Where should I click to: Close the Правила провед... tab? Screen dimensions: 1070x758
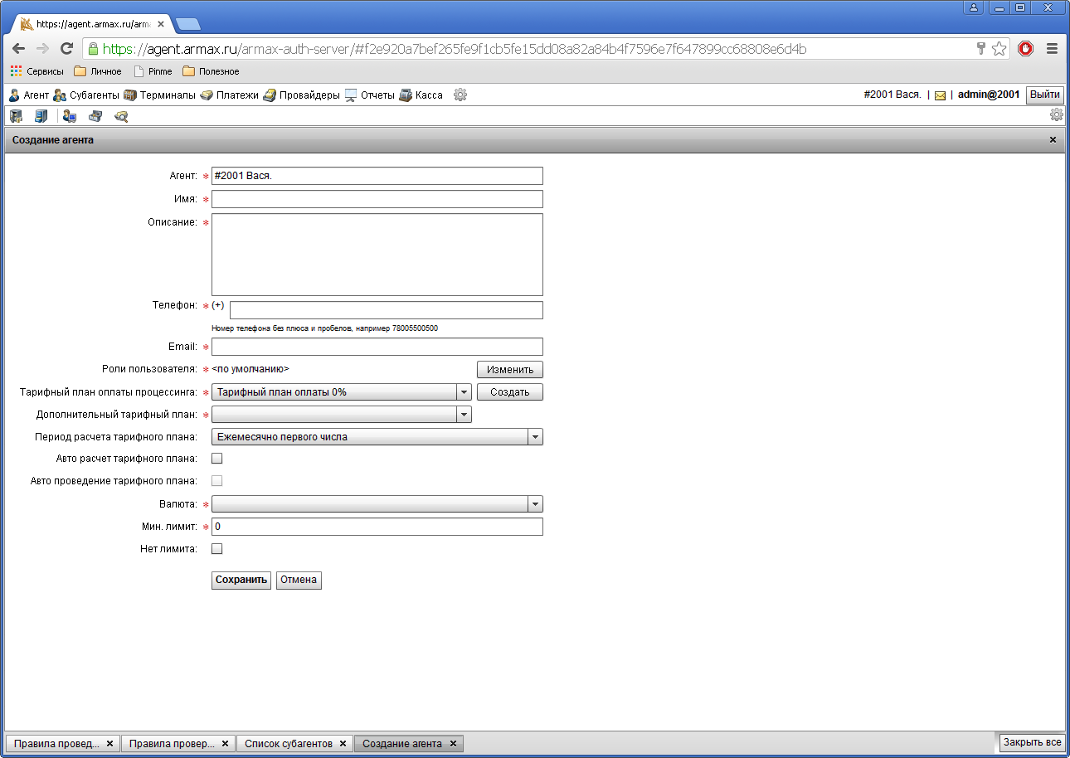109,744
